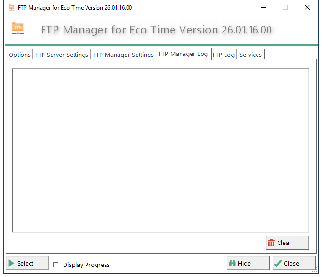Click the Select button label
Image resolution: width=322 pixels, height=277 pixels.
tap(25, 263)
